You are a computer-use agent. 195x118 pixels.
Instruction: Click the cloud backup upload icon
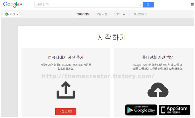point(158,90)
